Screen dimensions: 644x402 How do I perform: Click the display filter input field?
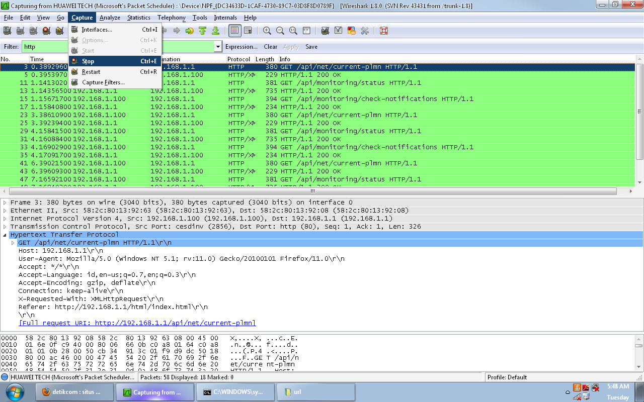tap(118, 47)
